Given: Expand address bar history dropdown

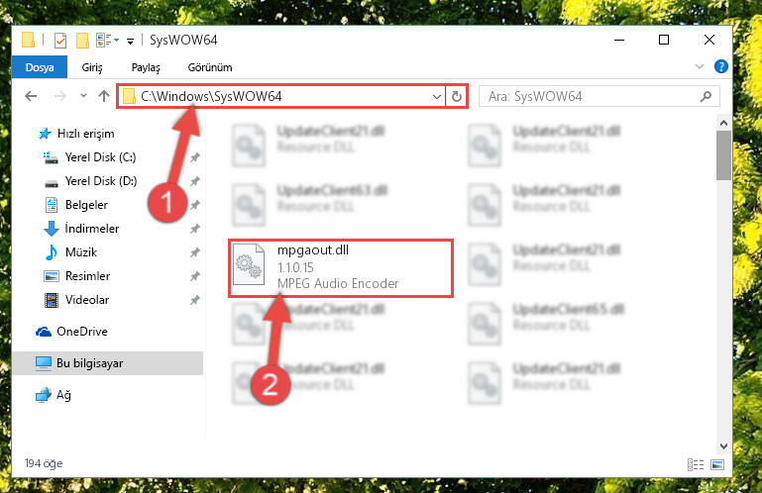Looking at the screenshot, I should 436,96.
